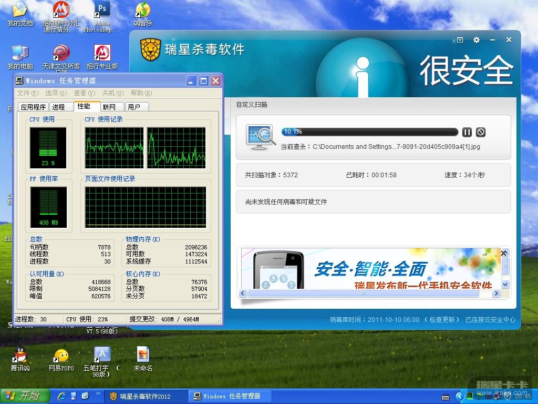This screenshot has height=404, width=538.
Task: Open Rising antivirus settings gear
Action: (x=476, y=40)
